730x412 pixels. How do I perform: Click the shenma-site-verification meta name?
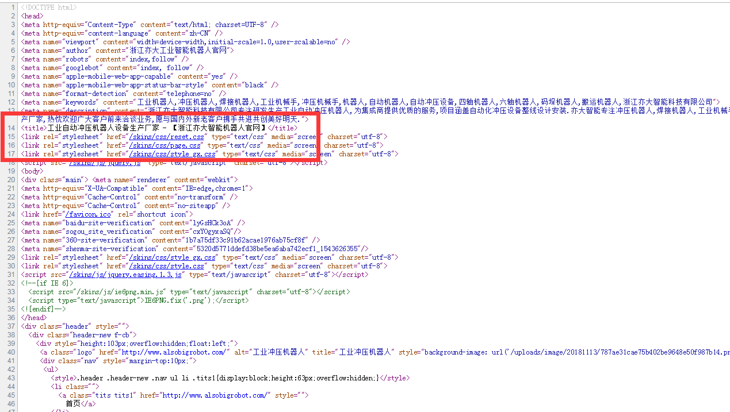(110, 249)
